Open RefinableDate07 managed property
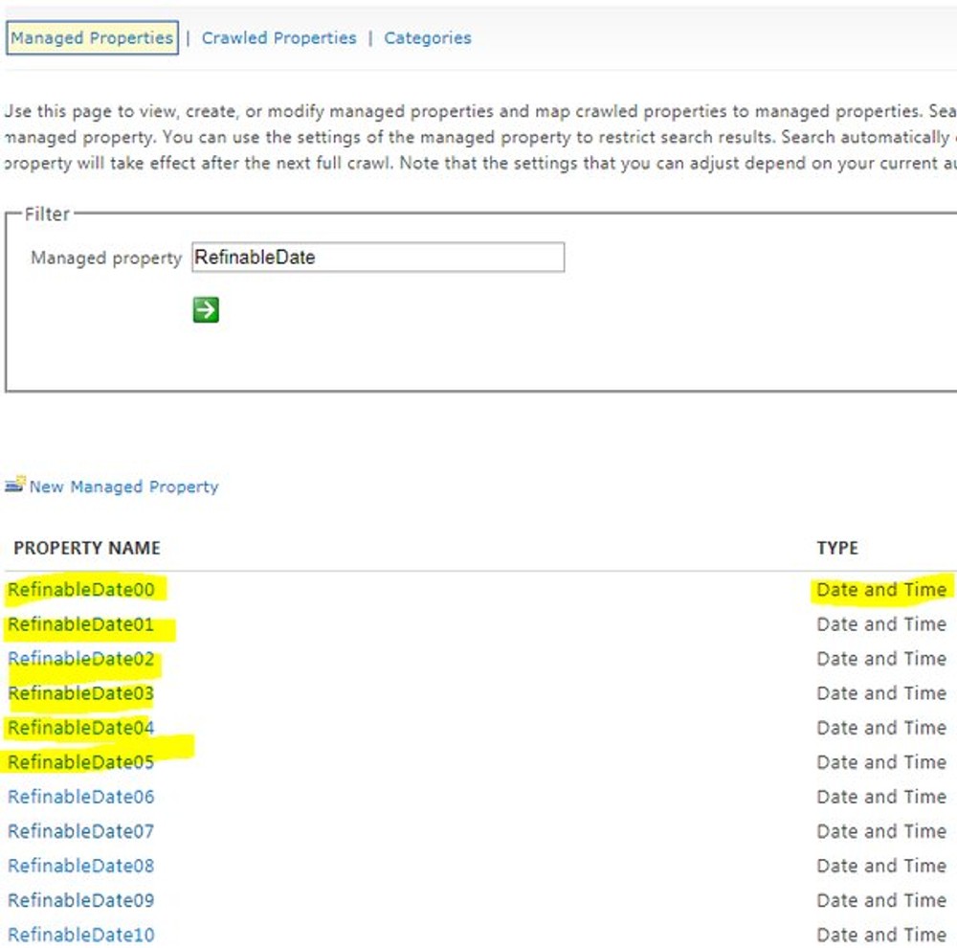This screenshot has width=957, height=948. click(x=80, y=831)
